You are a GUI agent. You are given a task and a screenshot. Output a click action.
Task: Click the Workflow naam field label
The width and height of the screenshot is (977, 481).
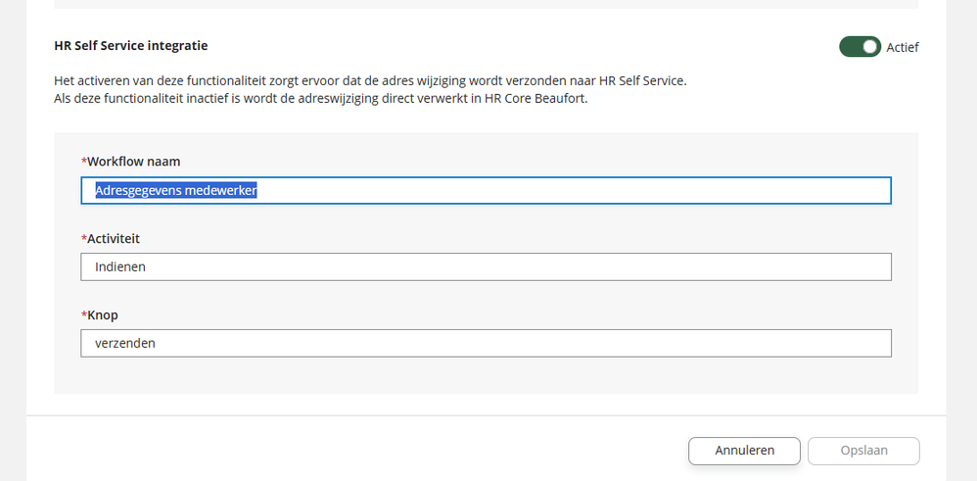133,162
